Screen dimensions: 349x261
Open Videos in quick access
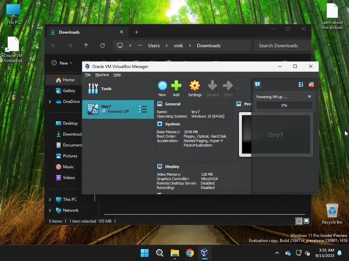pos(65,177)
